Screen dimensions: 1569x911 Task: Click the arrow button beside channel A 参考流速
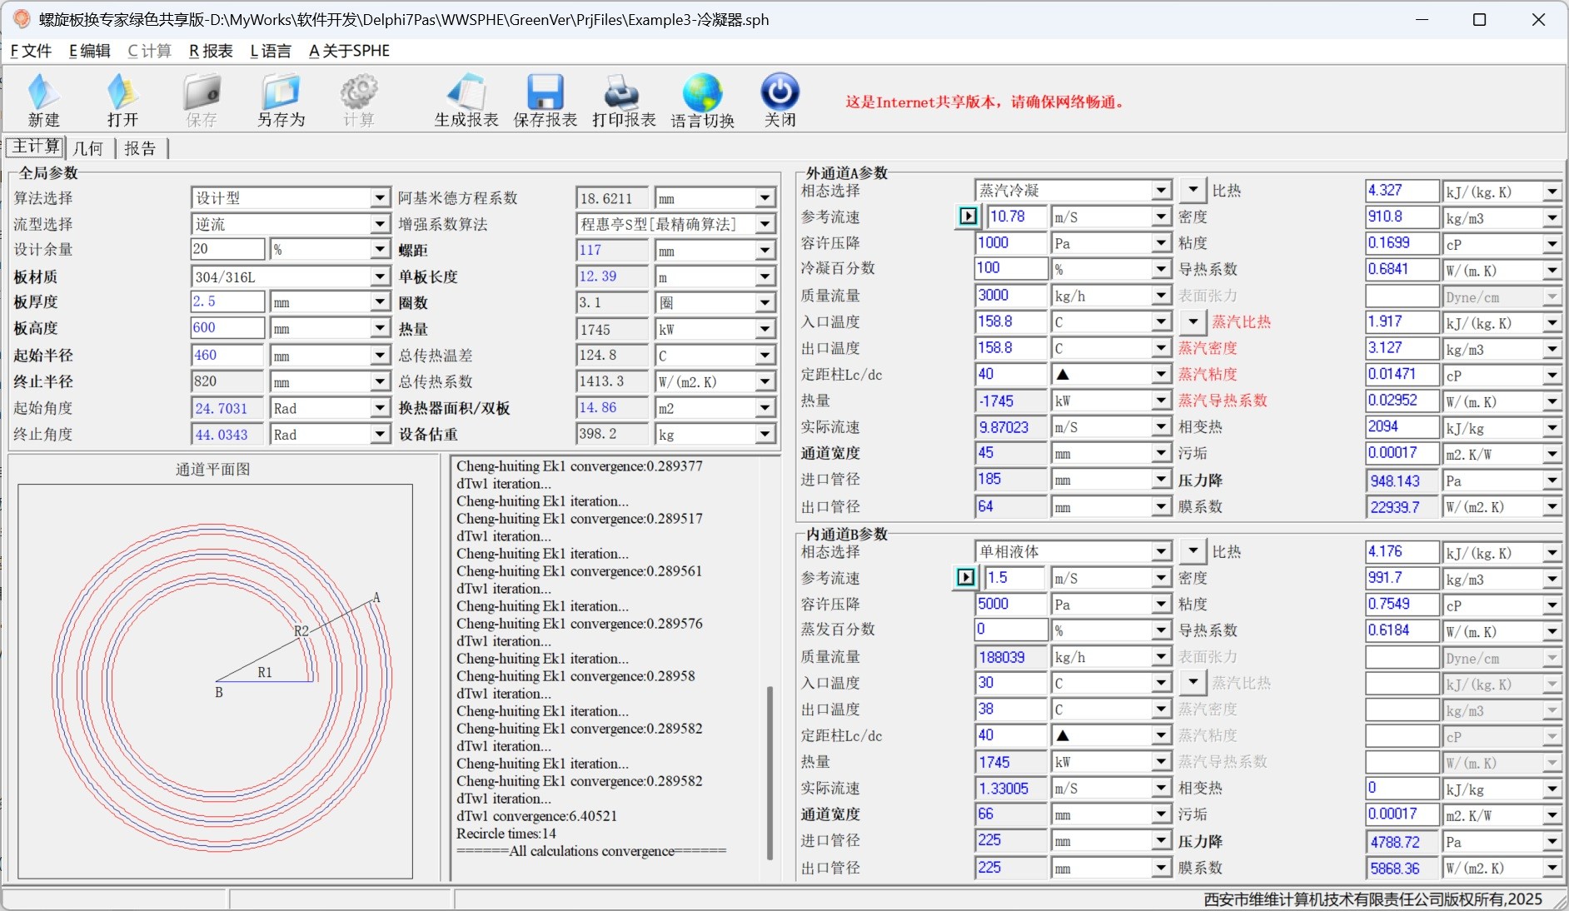pyautogui.click(x=968, y=217)
